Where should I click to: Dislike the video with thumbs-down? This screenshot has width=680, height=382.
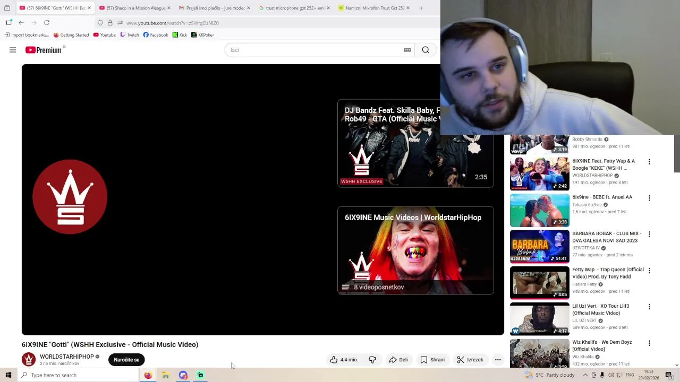coord(372,360)
